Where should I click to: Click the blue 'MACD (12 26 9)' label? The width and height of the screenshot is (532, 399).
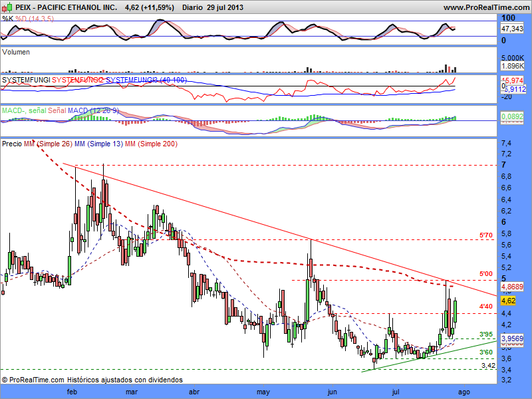tap(93, 110)
